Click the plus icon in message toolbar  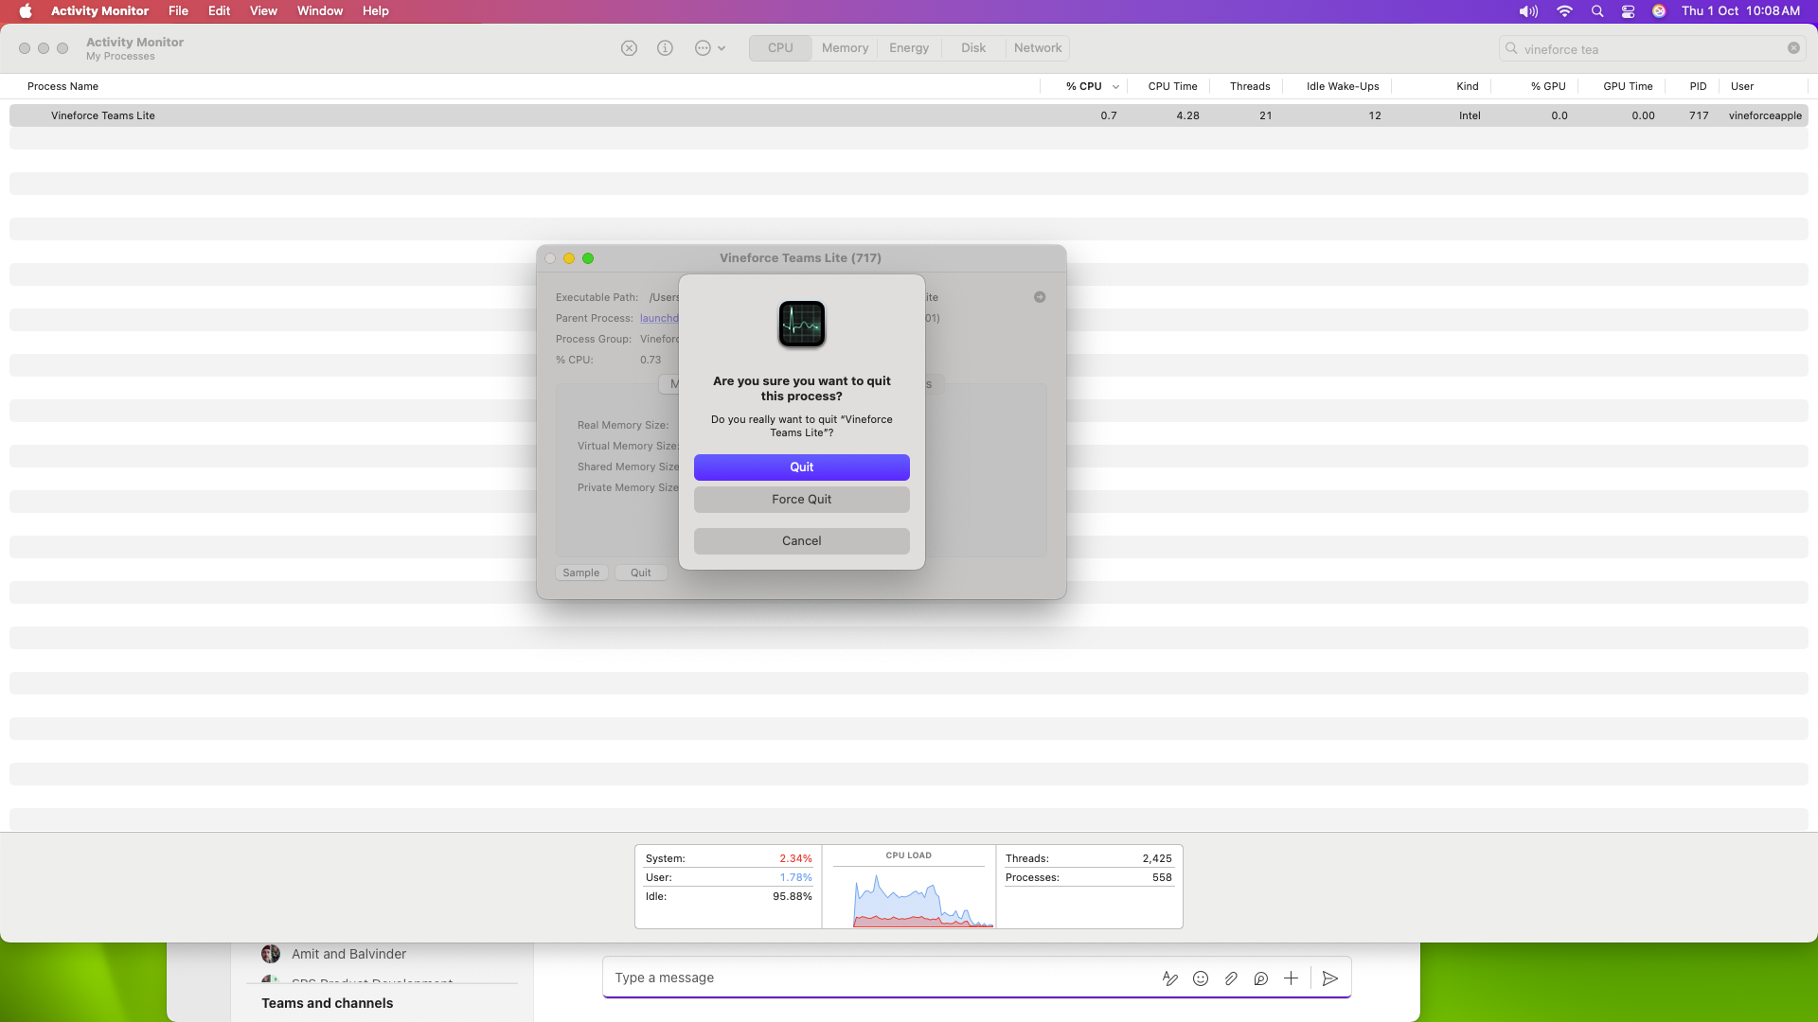click(1291, 978)
